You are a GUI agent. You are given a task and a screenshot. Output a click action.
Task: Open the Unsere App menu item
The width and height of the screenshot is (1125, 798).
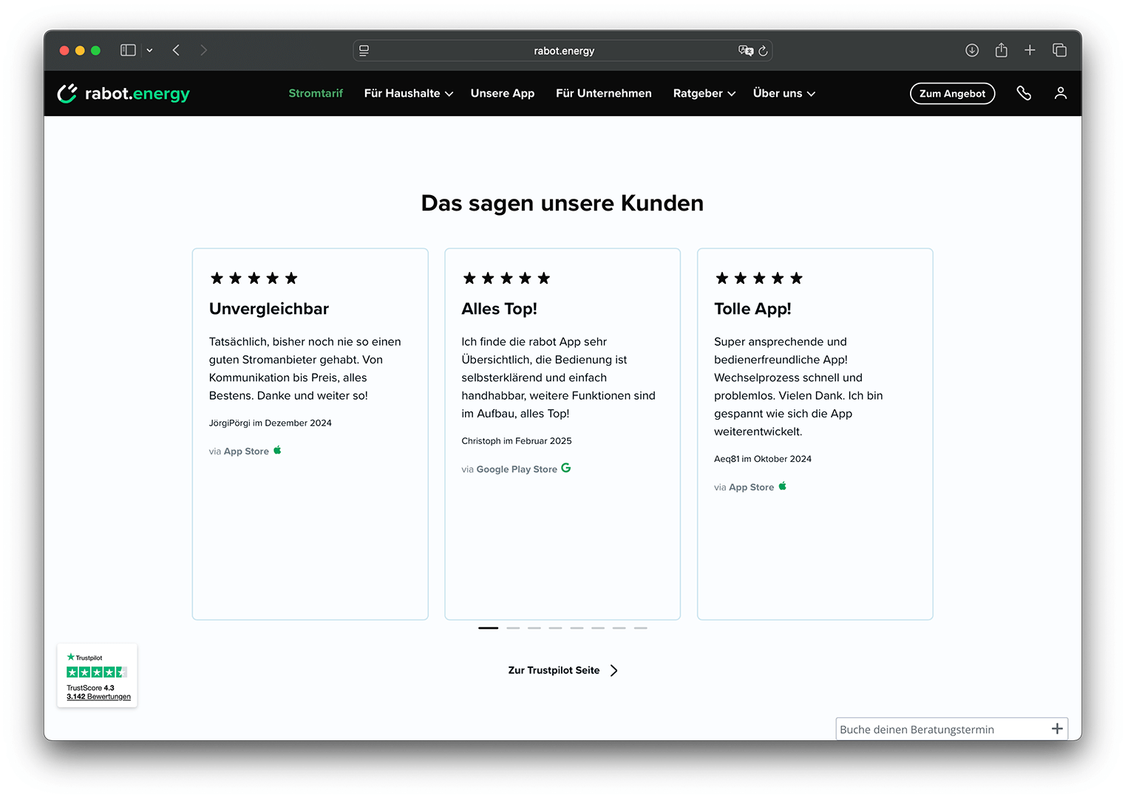coord(503,93)
